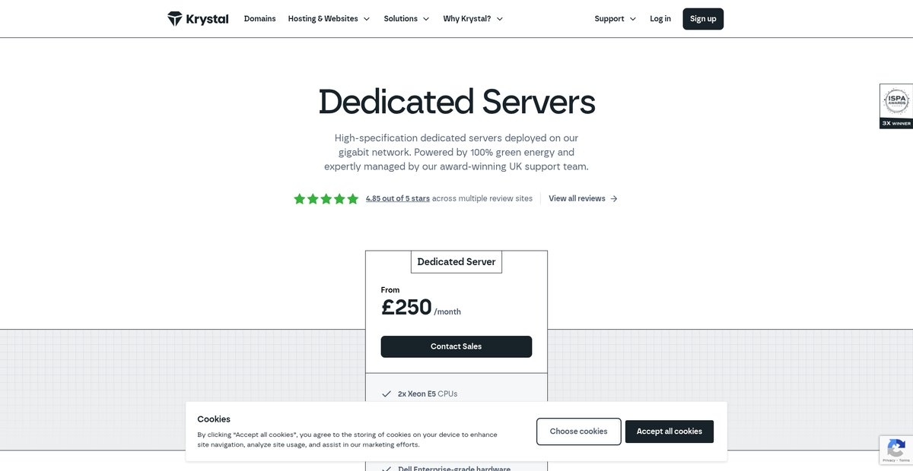Click the Krystal logo in the header

pyautogui.click(x=198, y=19)
